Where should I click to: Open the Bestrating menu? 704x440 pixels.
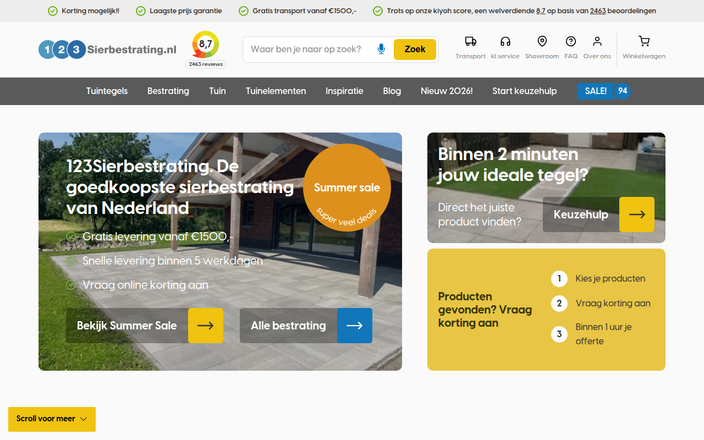168,91
